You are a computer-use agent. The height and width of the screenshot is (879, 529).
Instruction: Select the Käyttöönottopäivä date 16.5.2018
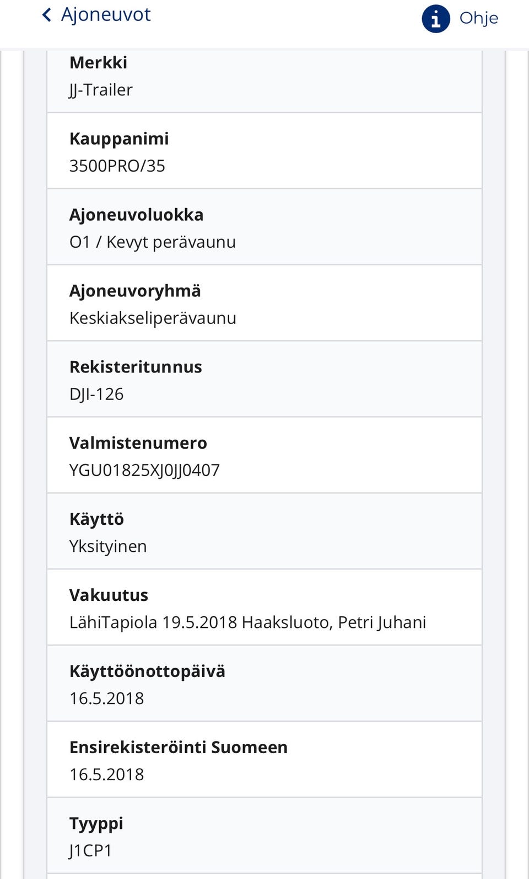106,698
